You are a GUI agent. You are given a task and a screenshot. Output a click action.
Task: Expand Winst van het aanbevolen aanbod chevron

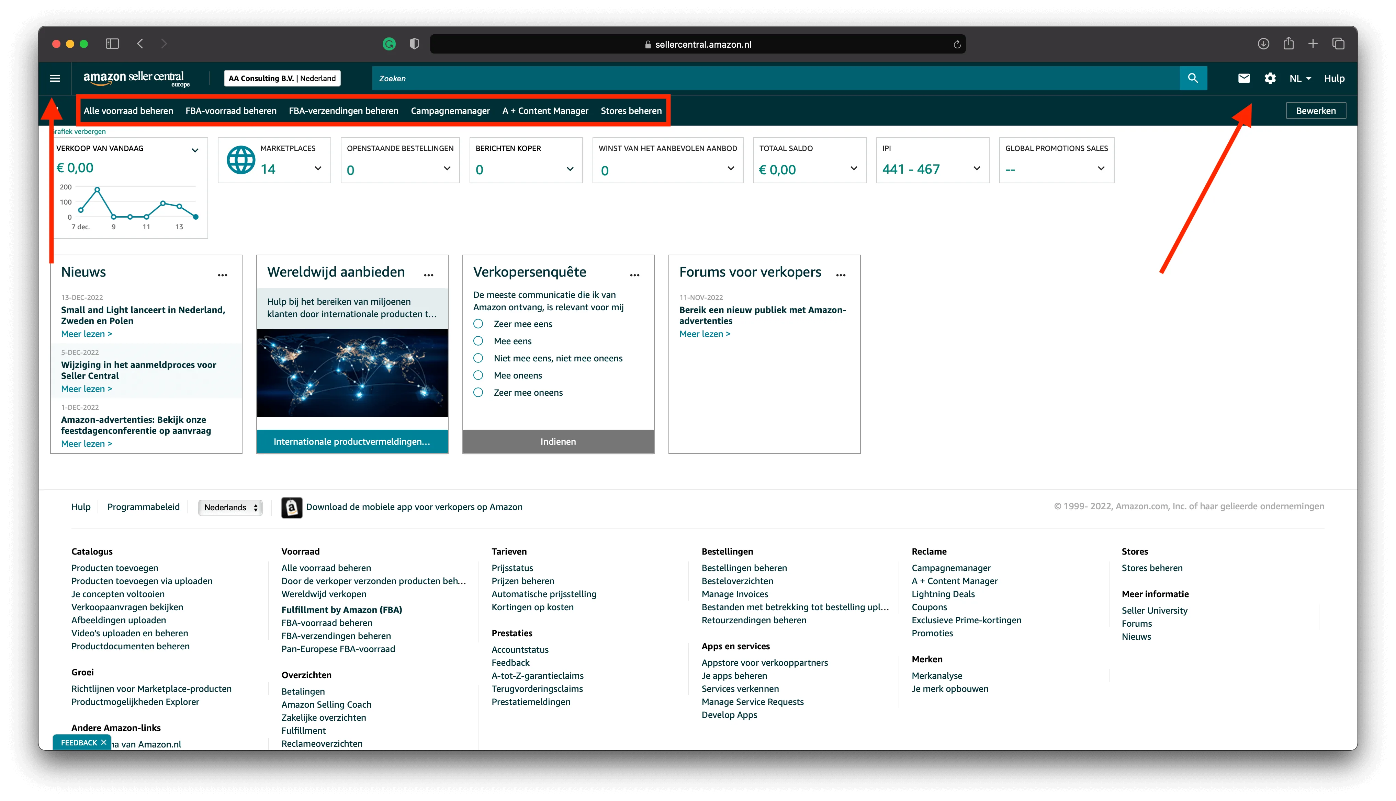pyautogui.click(x=731, y=169)
